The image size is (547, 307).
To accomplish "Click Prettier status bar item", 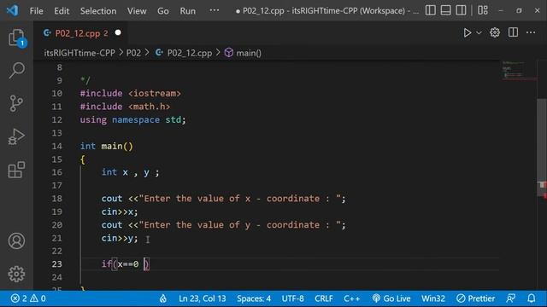I will click(476, 298).
